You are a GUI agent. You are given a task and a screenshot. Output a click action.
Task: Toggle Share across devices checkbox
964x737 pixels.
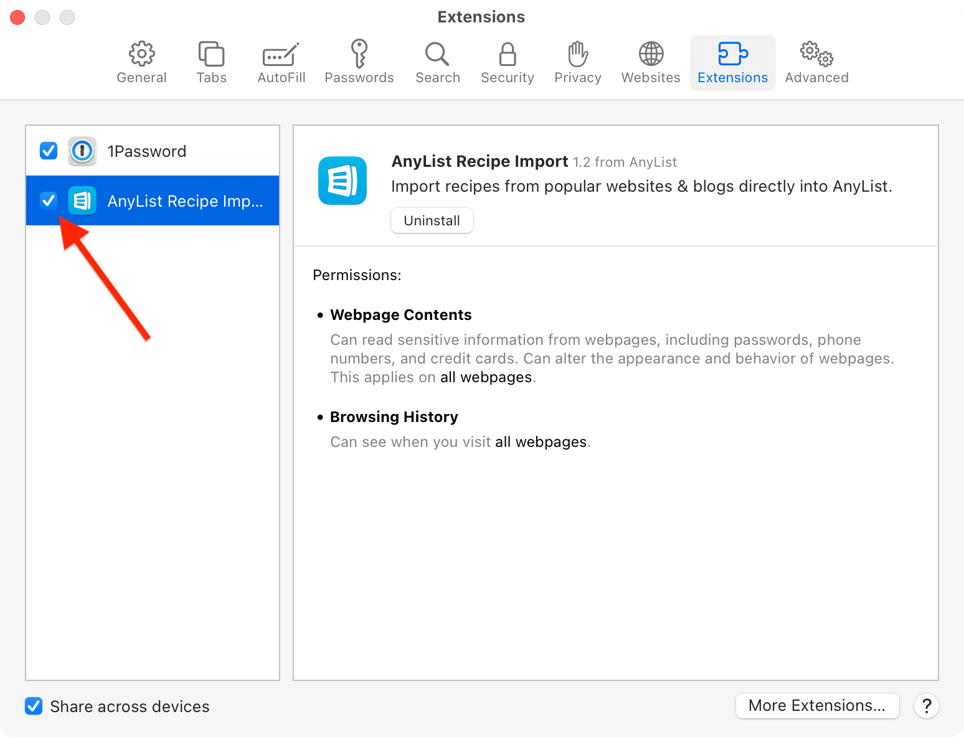(34, 706)
